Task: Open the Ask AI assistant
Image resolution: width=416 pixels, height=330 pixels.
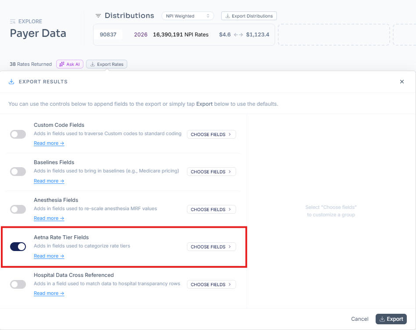Action: click(x=70, y=64)
